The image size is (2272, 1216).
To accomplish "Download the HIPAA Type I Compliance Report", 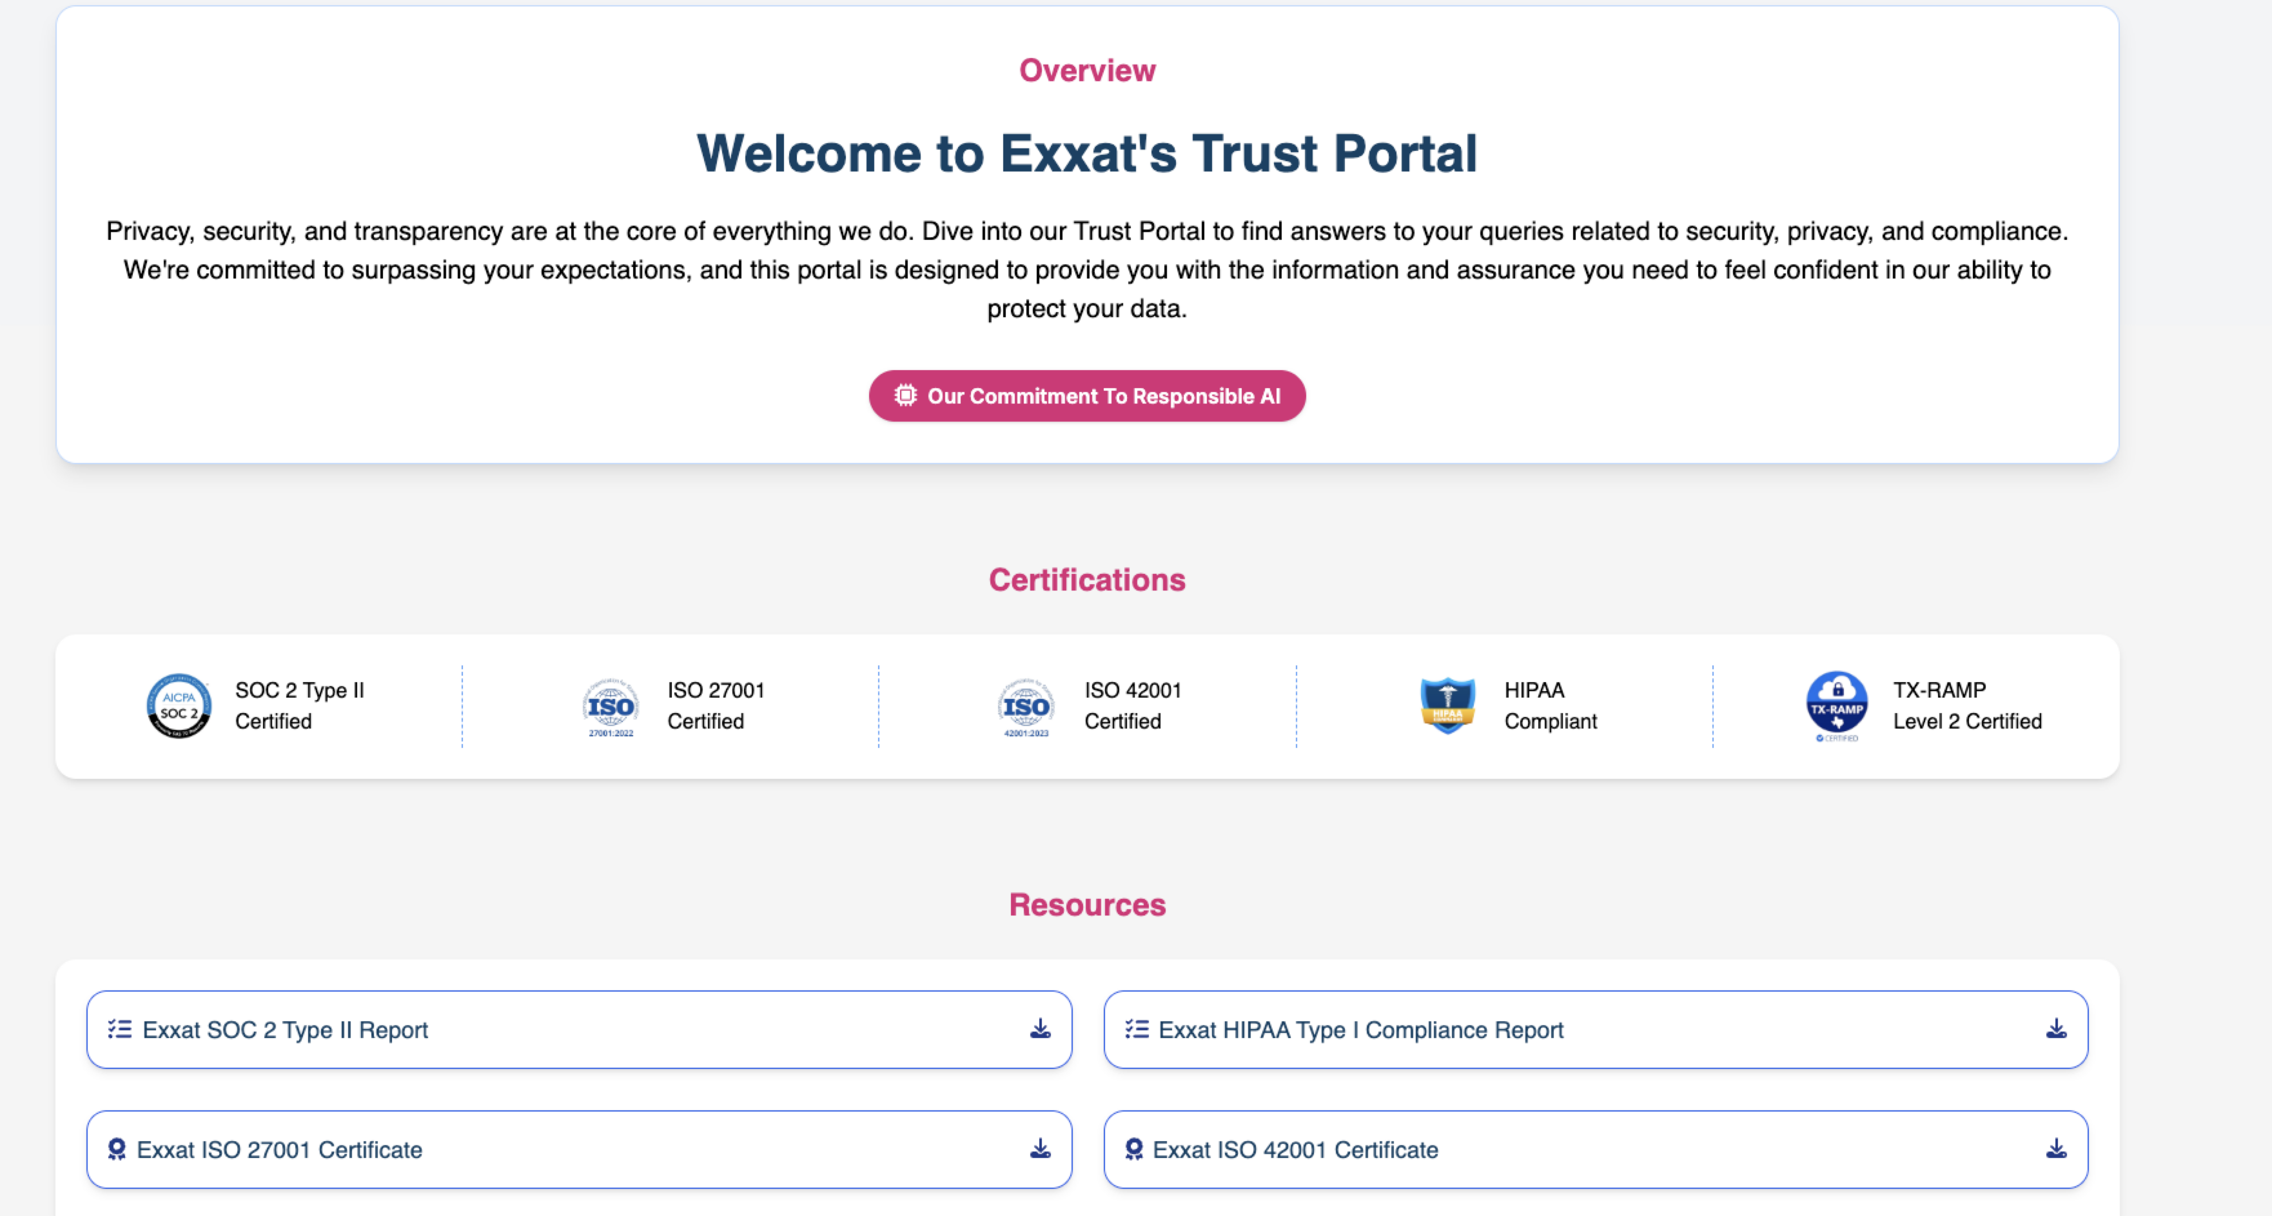I will [x=2056, y=1029].
